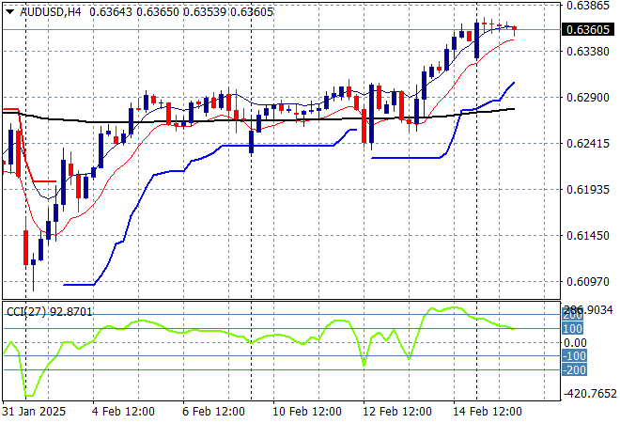This screenshot has height=423, width=620.
Task: Select the CCI(27) 92.8701 indicator label
Action: coord(50,312)
